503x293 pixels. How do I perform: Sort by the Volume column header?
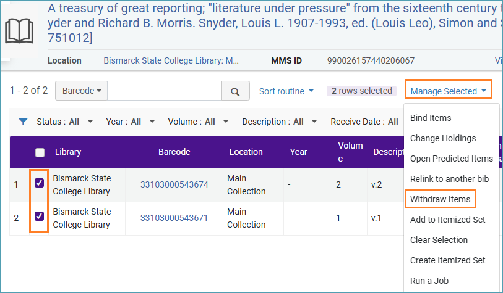350,152
